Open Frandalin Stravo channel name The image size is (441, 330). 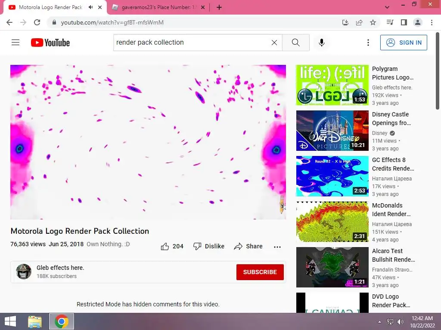click(392, 270)
